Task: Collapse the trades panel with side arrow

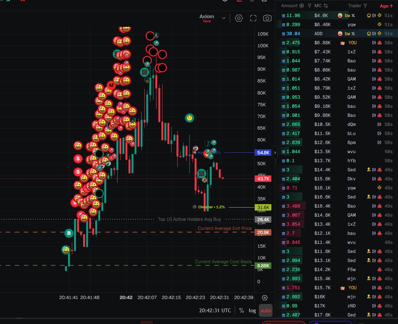Action: click(275, 153)
